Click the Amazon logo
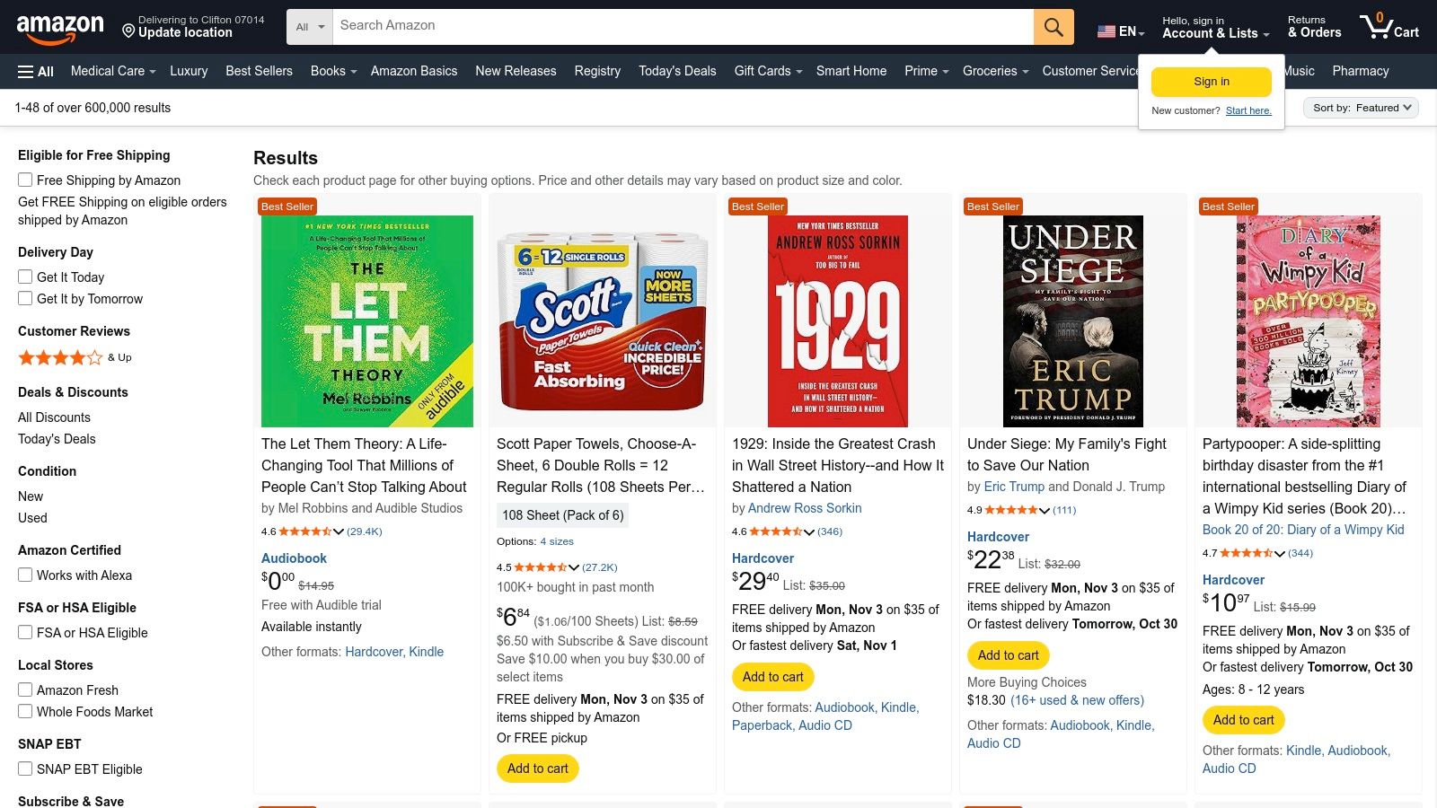Image resolution: width=1437 pixels, height=808 pixels. click(60, 25)
